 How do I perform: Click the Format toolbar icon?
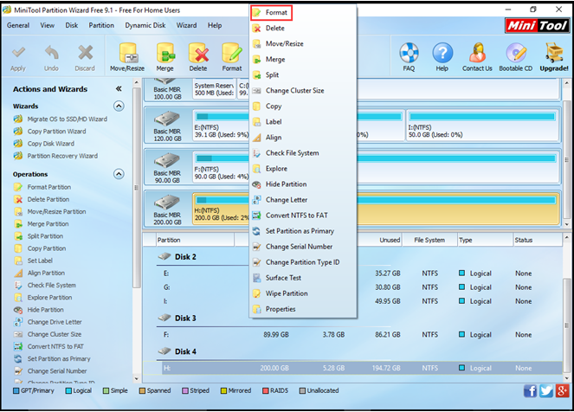232,57
